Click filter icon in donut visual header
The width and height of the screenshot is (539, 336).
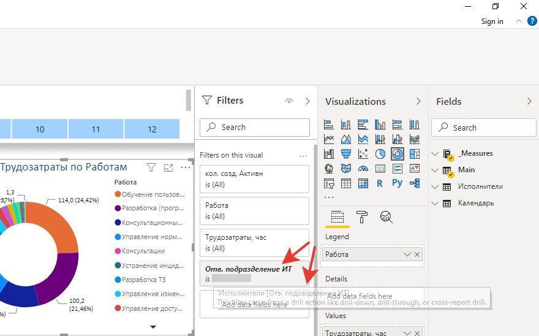151,167
